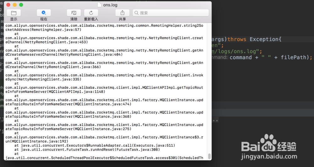The width and height of the screenshot is (314, 167).
Task: Click the magnifier icon in search box
Action: [x=136, y=13]
